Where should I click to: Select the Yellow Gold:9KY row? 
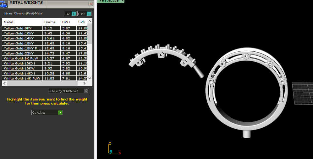click(x=45, y=28)
